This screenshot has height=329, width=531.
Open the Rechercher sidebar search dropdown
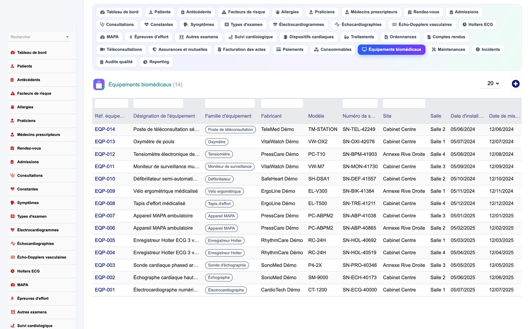click(39, 37)
